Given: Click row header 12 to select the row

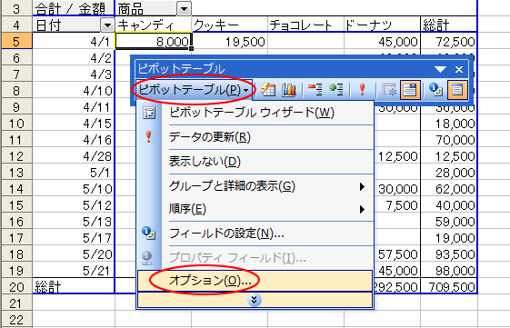Looking at the screenshot, I should tap(16, 156).
